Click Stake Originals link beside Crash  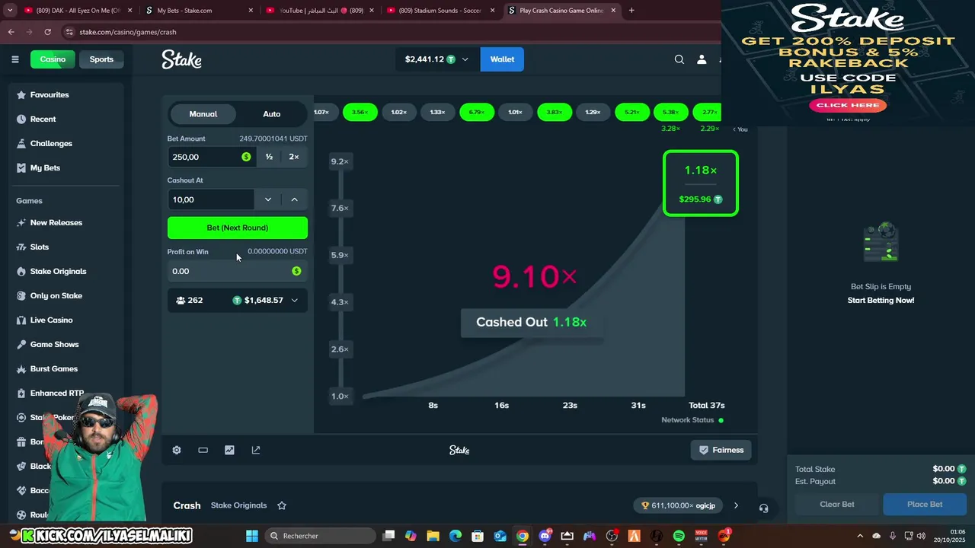click(x=238, y=505)
